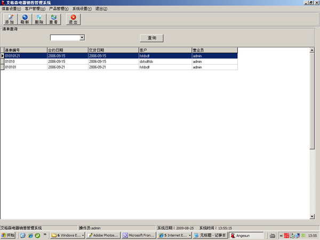Sort by the 清单编号 column header
Image resolution: width=320 pixels, height=240 pixels.
[x=25, y=50]
